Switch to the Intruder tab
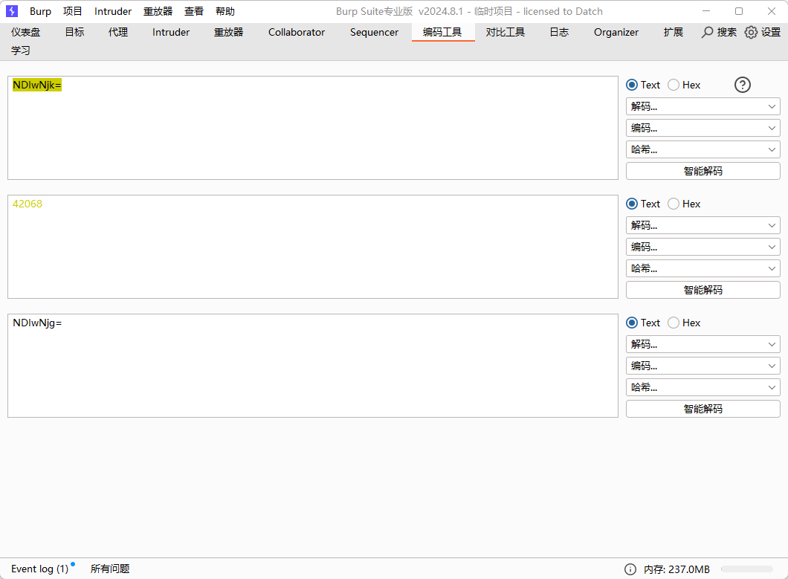This screenshot has height=579, width=788. [x=171, y=32]
